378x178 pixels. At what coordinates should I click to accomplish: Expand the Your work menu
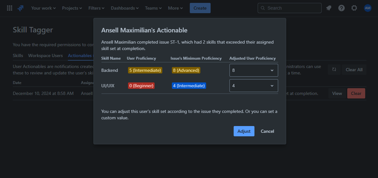click(x=44, y=8)
